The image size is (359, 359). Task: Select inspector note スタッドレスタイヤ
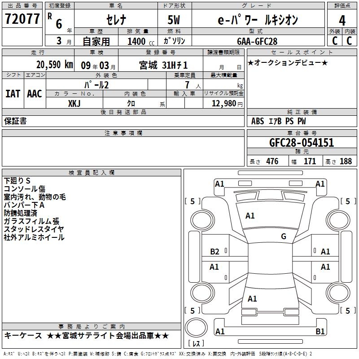(34, 229)
